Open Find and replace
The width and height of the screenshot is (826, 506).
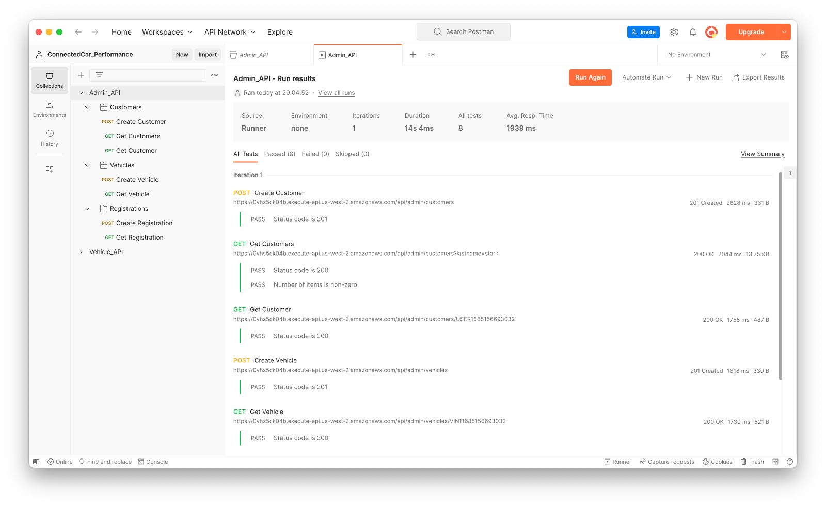(x=105, y=462)
